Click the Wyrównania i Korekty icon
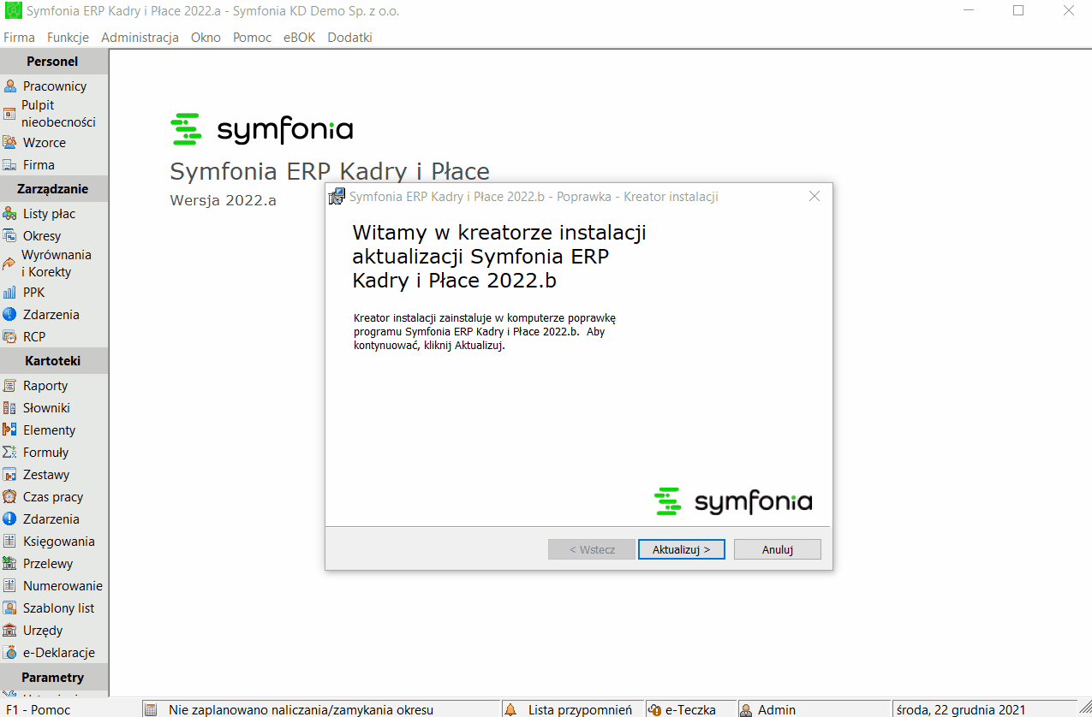This screenshot has height=717, width=1092. tap(10, 264)
